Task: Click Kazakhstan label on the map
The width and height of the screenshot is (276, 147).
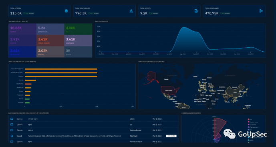Action: click(x=222, y=87)
